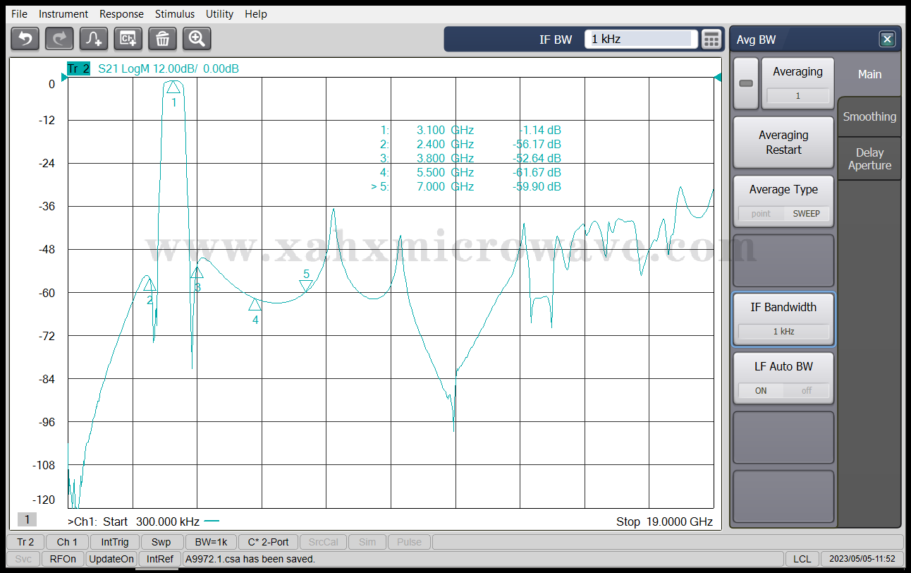Open the Response menu
Image resolution: width=911 pixels, height=573 pixels.
coord(121,13)
